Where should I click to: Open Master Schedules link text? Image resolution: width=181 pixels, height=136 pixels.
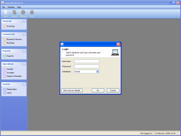click(x=14, y=76)
